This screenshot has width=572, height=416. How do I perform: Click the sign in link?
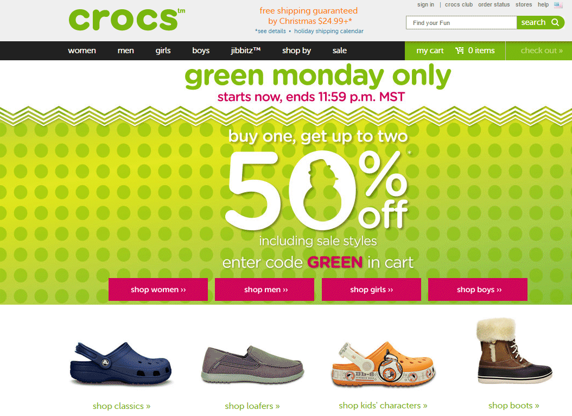tap(425, 4)
